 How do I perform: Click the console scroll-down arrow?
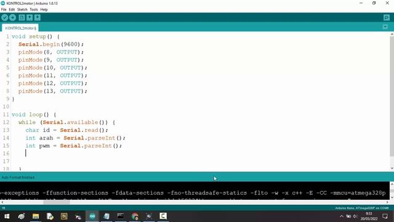point(392,198)
